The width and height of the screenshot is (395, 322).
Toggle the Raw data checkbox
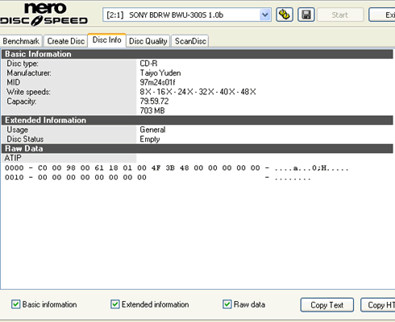click(x=227, y=304)
